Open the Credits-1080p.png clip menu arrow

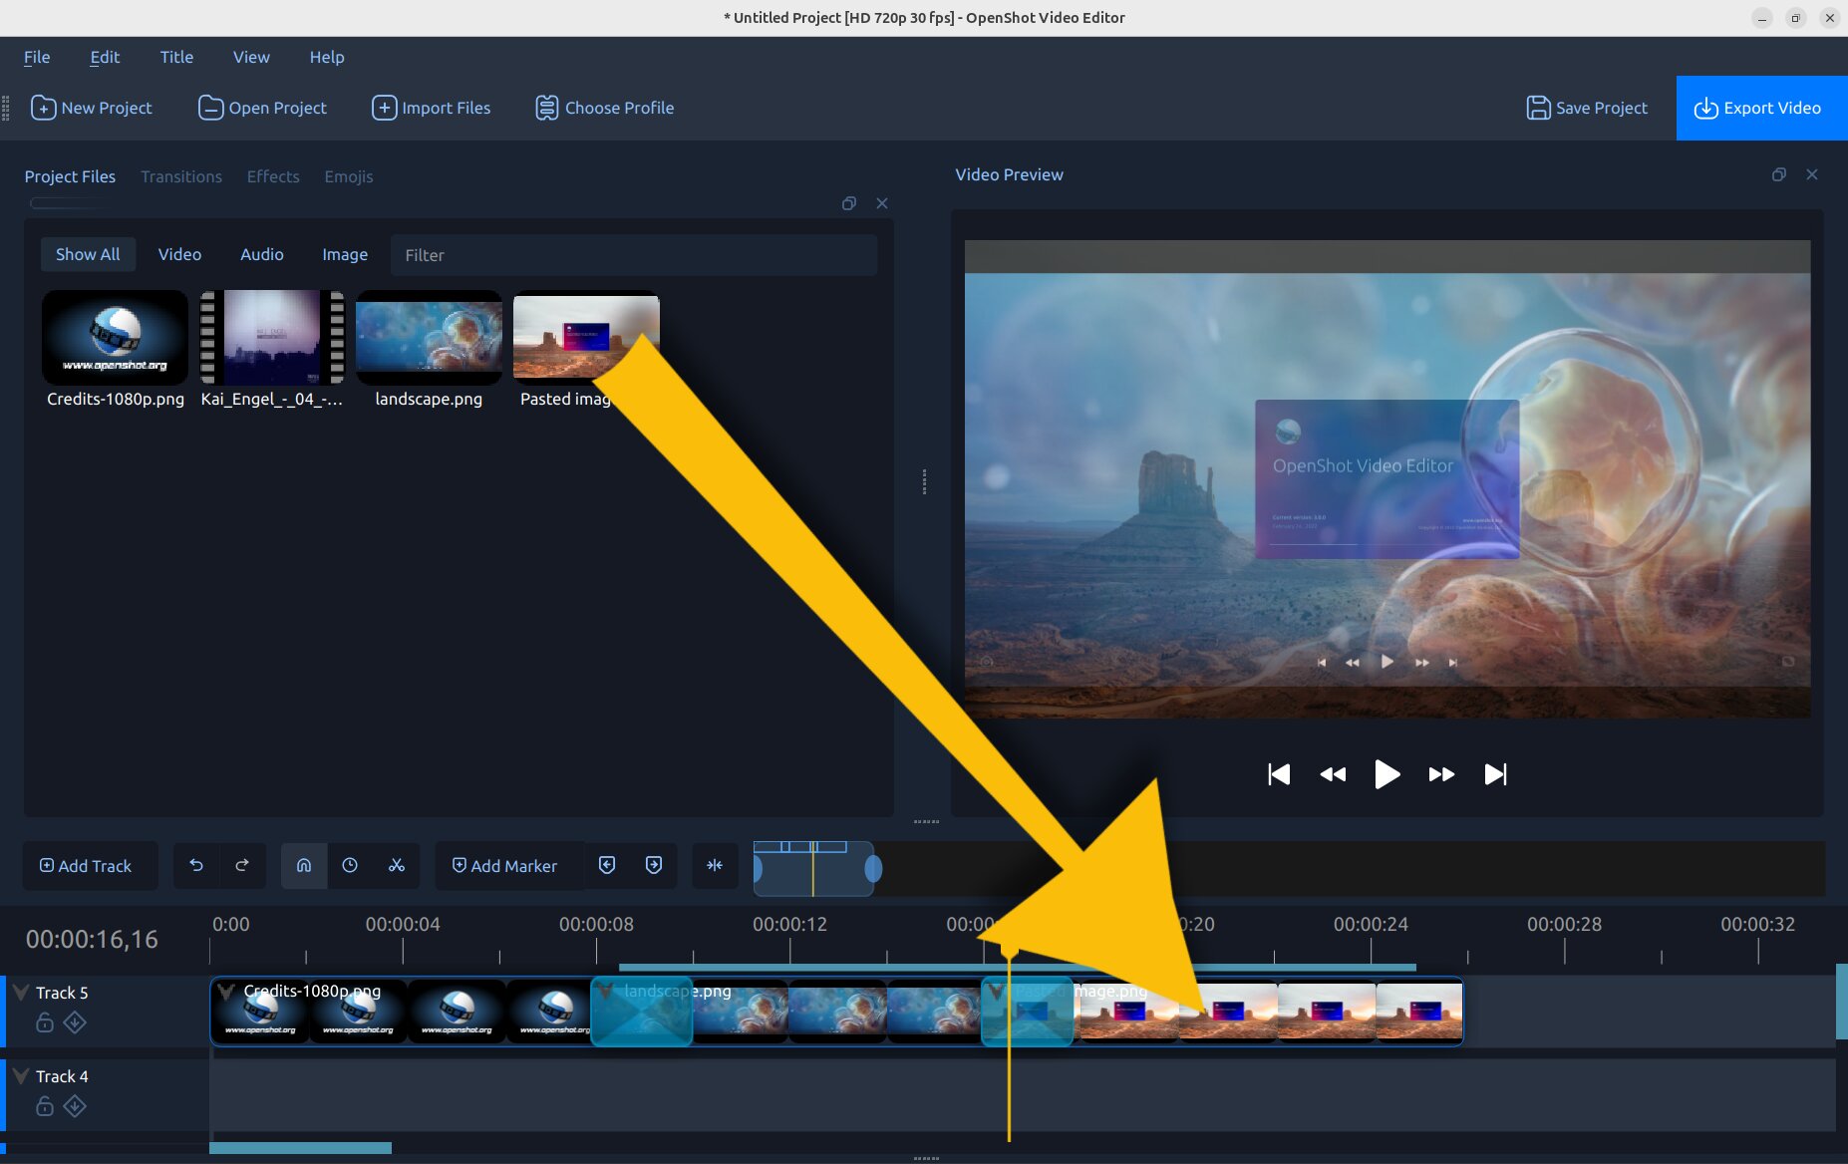(x=227, y=992)
